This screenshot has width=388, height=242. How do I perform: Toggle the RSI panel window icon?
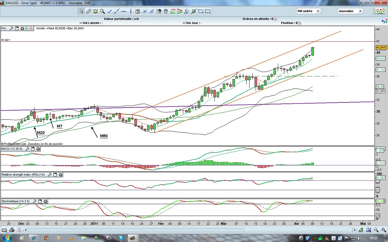point(55,174)
